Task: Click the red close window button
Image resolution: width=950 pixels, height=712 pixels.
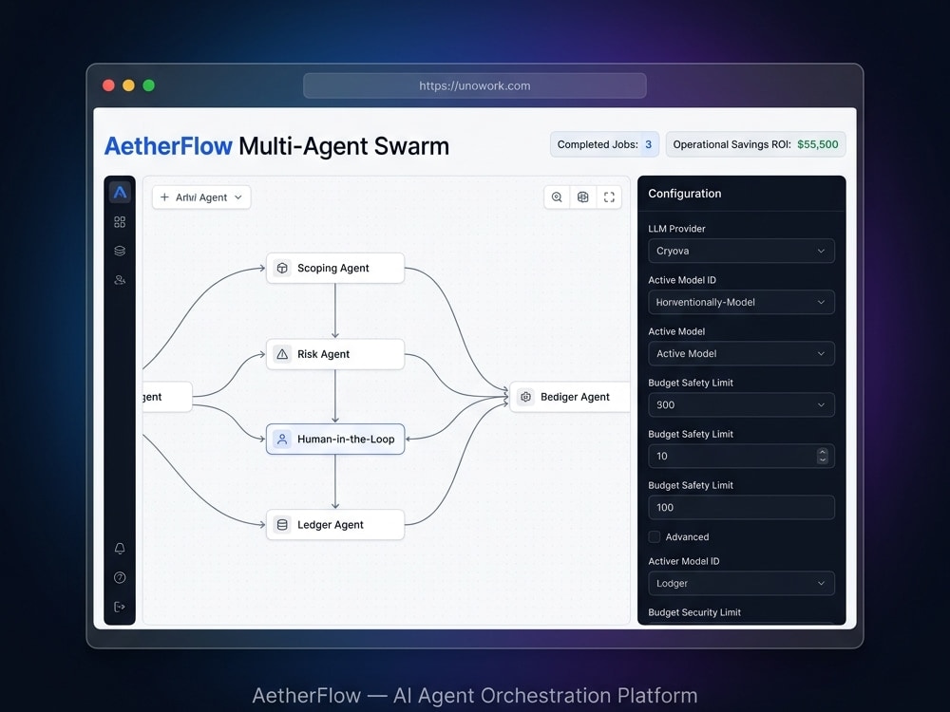Action: click(x=109, y=86)
